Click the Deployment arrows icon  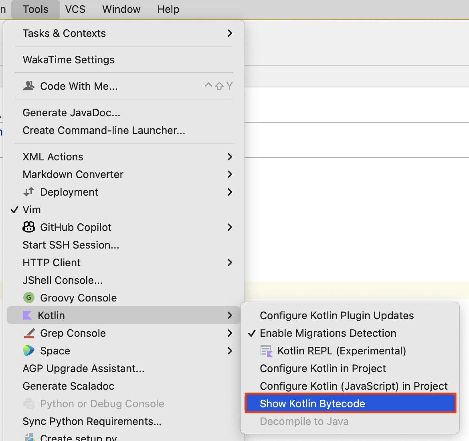[x=28, y=192]
